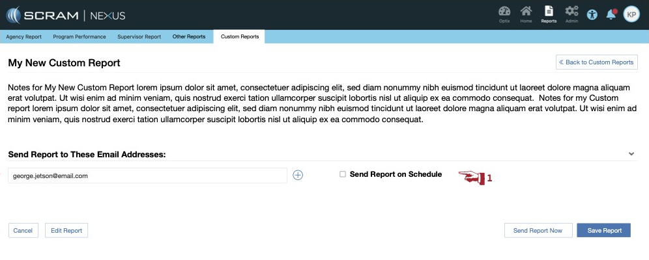The image size is (649, 260).
Task: Click the Edit Report button
Action: (66, 231)
